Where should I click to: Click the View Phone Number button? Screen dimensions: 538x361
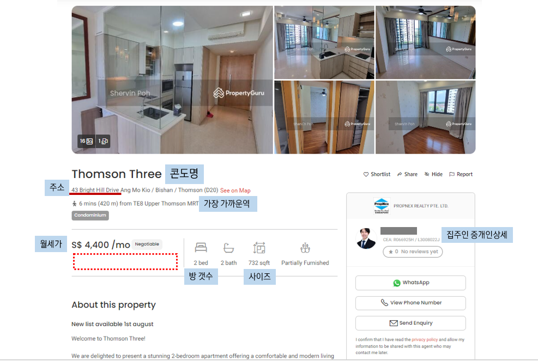point(410,303)
